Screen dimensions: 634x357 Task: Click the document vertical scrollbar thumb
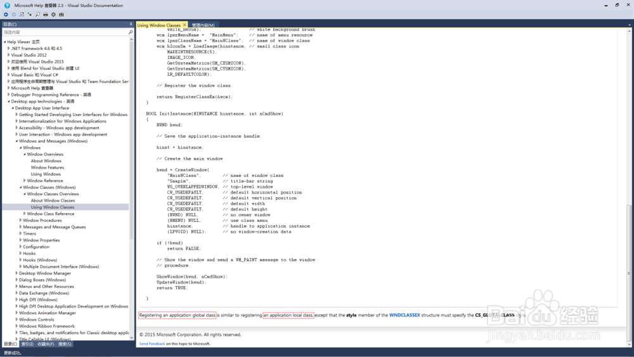[x=629, y=272]
